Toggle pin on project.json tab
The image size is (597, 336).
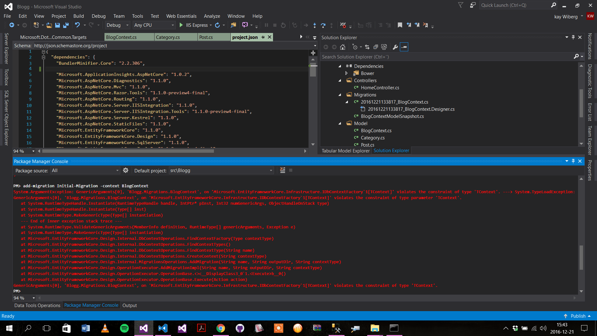(x=263, y=37)
